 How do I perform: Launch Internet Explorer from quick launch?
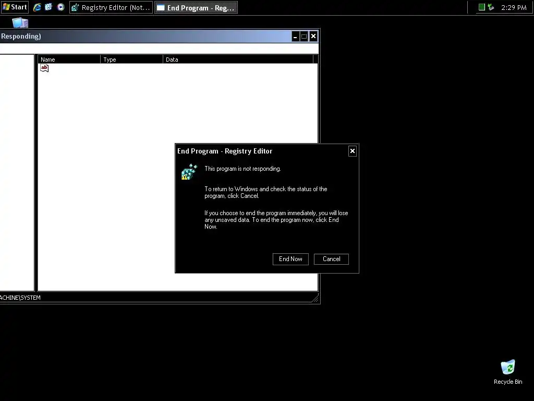click(37, 7)
